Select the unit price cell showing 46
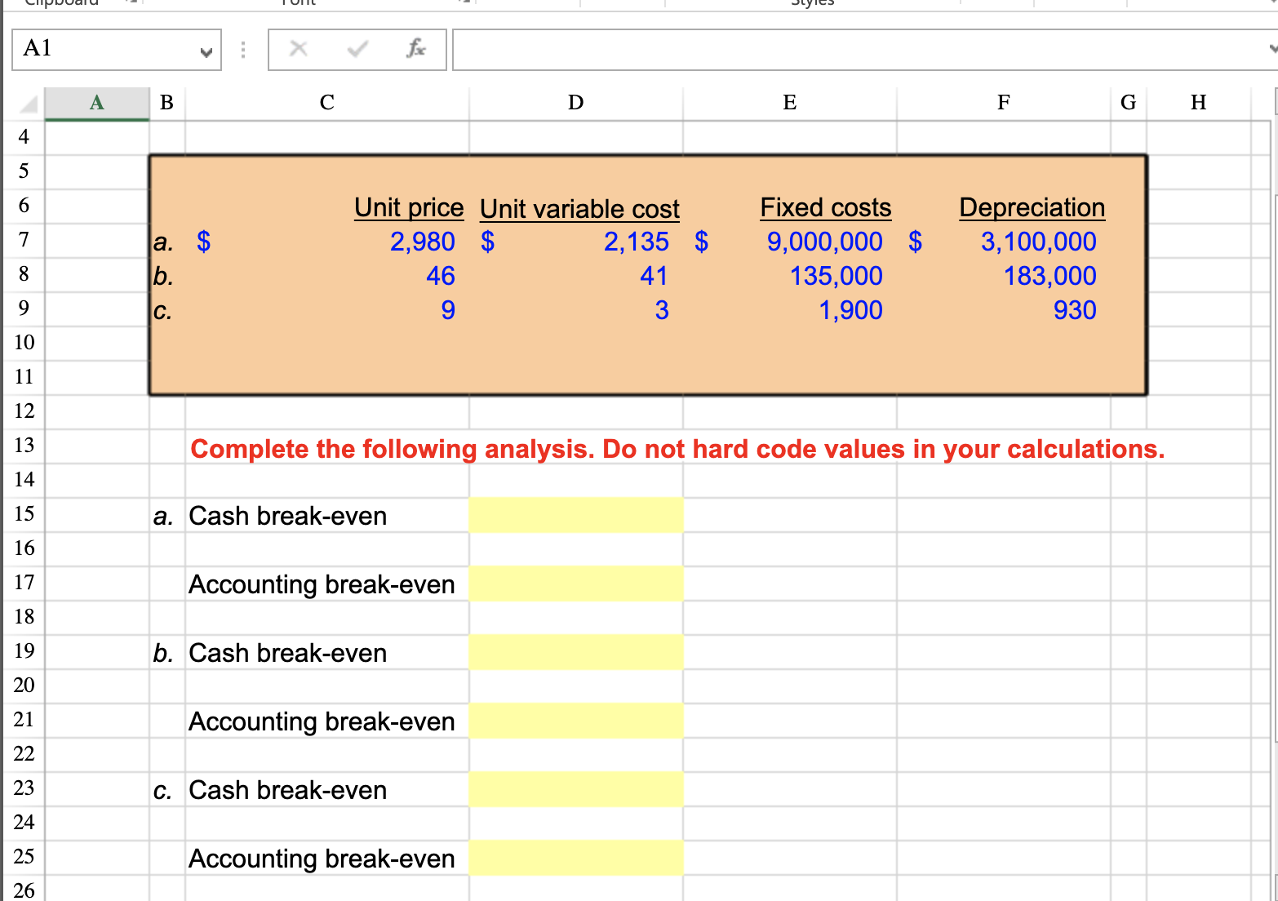Screen dimensions: 1278x901 327,276
